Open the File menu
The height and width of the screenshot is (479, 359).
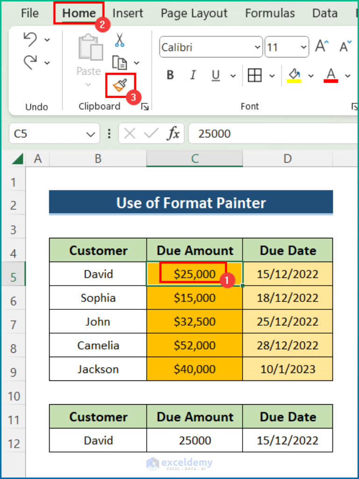pyautogui.click(x=30, y=13)
